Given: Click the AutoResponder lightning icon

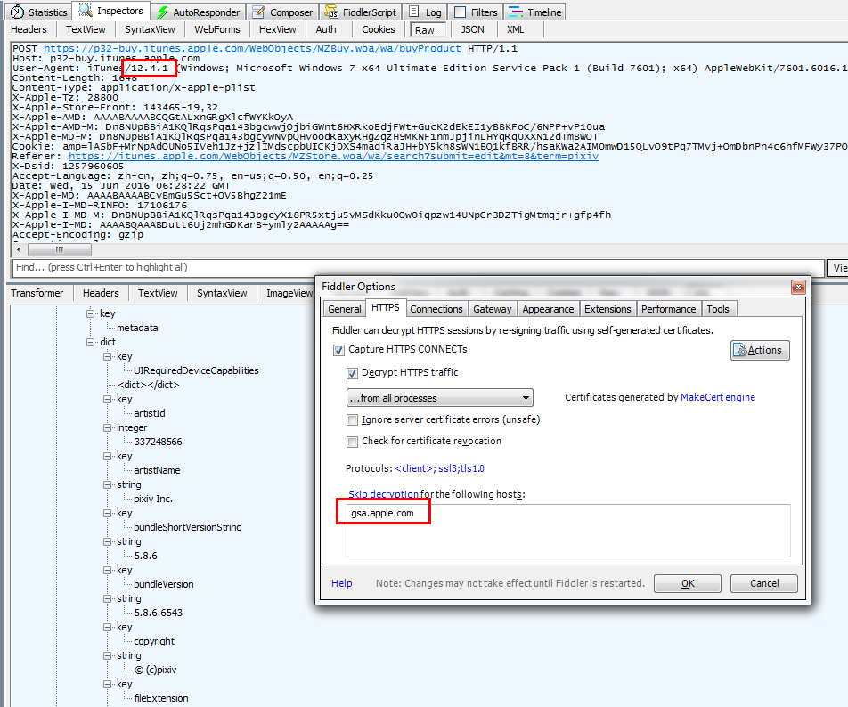Looking at the screenshot, I should [162, 12].
